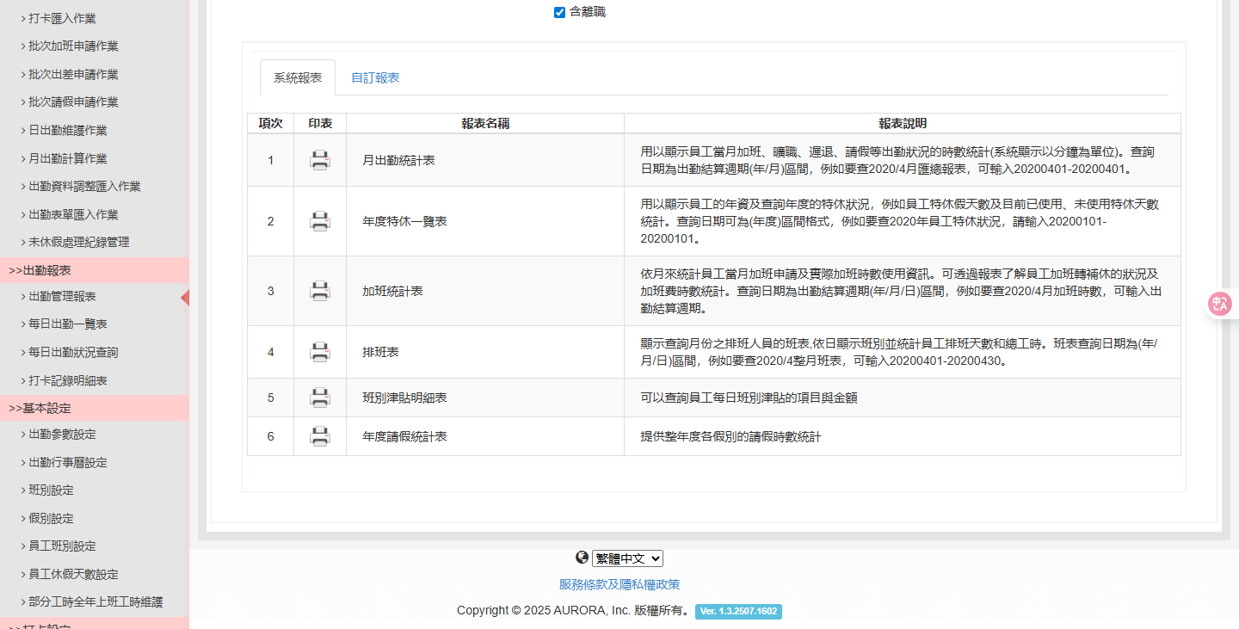1239x629 pixels.
Task: Print the 加班統計表 report
Action: (319, 291)
